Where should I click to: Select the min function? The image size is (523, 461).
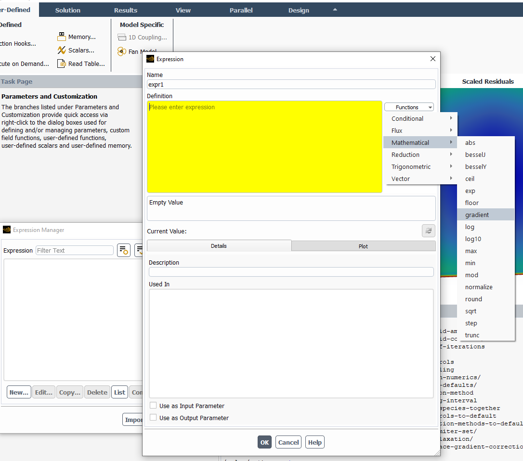pos(486,263)
